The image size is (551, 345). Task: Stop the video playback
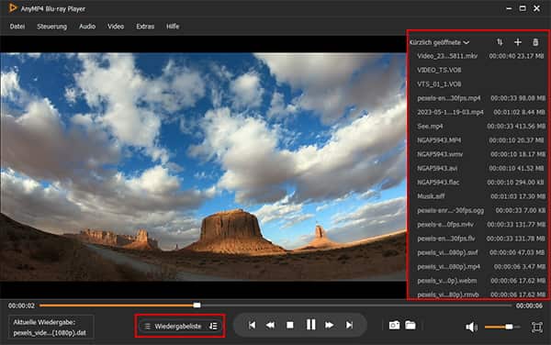coord(290,326)
